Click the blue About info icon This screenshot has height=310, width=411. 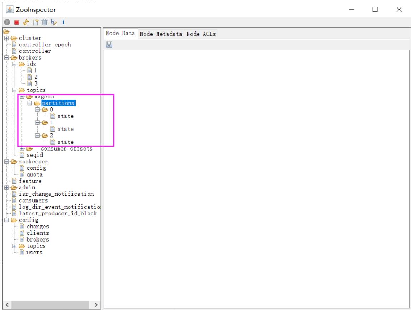[63, 22]
